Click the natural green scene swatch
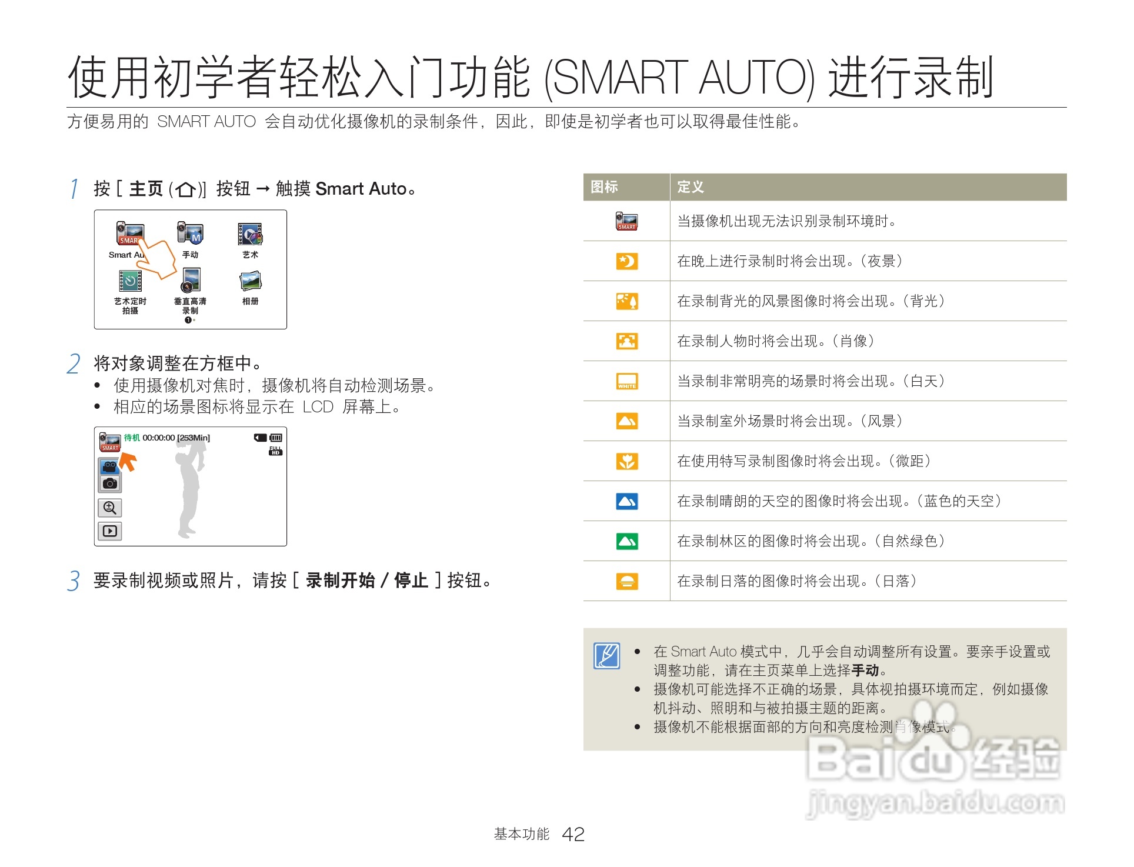 point(626,541)
